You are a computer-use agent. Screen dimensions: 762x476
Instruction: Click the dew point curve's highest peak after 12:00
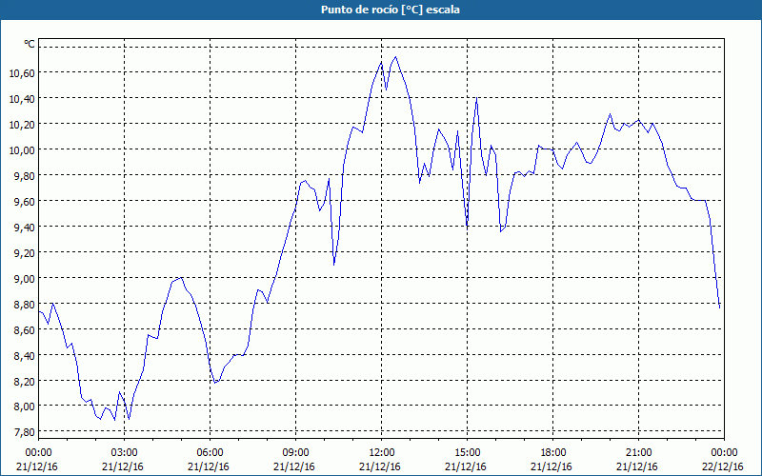coord(395,57)
